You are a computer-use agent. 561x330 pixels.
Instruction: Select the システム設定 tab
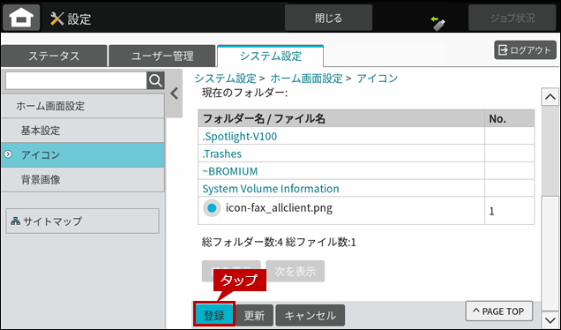click(x=271, y=56)
